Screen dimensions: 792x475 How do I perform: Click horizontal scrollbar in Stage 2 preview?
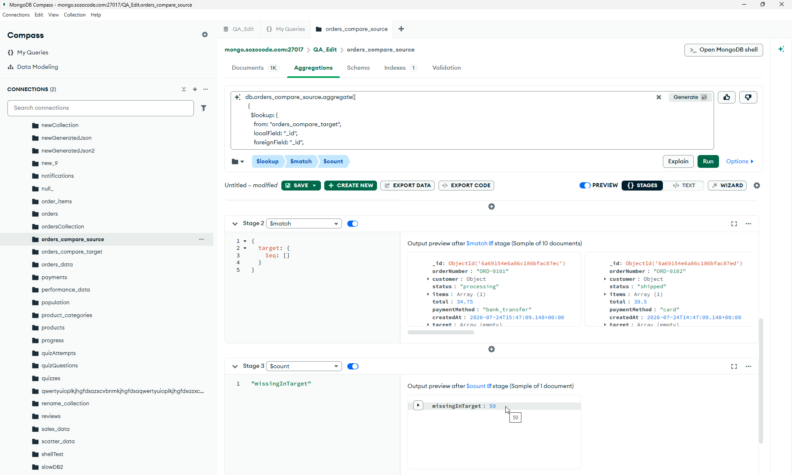pos(441,332)
